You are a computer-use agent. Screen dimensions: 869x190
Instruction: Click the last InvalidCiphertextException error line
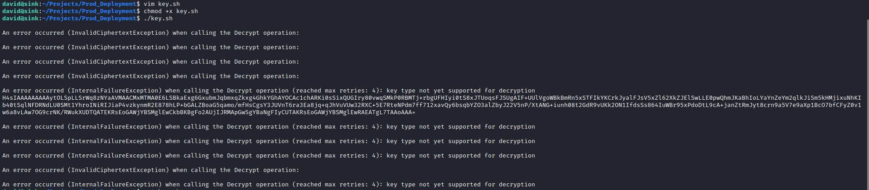(x=150, y=170)
